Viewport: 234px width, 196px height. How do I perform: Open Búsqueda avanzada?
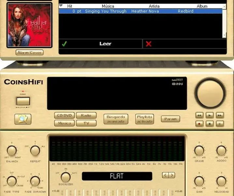pyautogui.click(x=116, y=119)
